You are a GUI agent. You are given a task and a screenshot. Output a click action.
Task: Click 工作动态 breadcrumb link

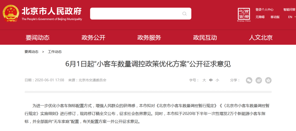(x=55, y=52)
